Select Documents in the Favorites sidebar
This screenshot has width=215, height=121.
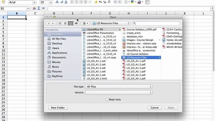[x=63, y=57]
